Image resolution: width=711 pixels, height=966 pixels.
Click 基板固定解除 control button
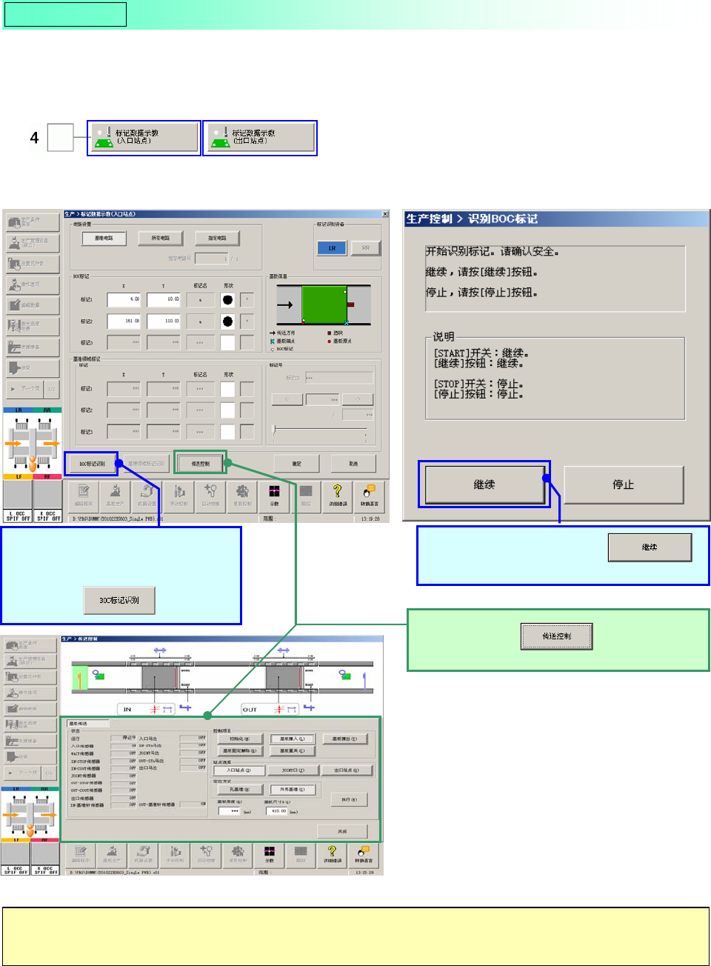click(239, 750)
